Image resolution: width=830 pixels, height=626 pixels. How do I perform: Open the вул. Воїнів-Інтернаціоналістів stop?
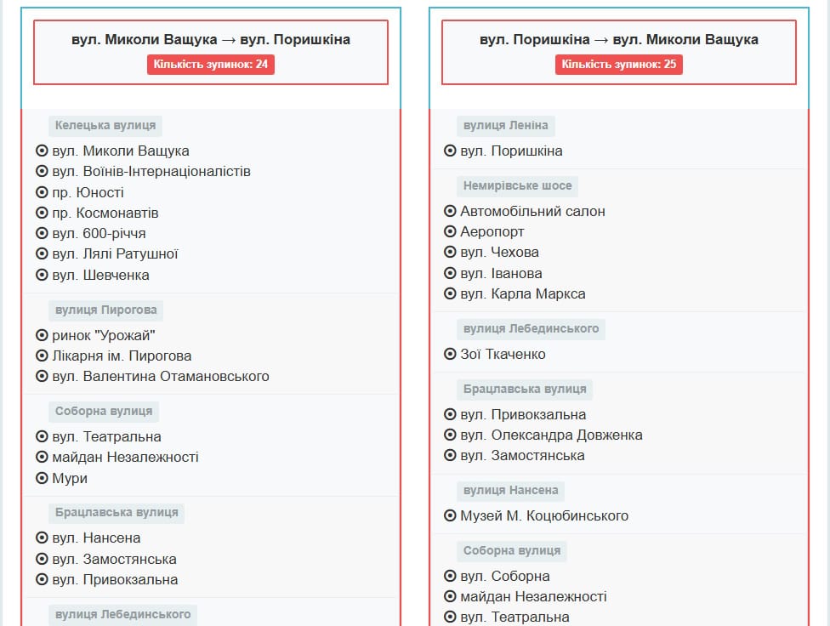(151, 172)
